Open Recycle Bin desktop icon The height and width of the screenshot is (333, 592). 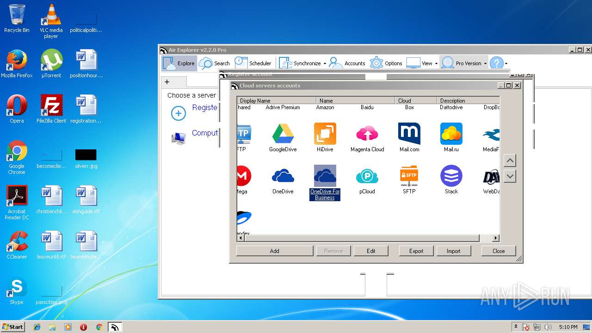[17, 18]
